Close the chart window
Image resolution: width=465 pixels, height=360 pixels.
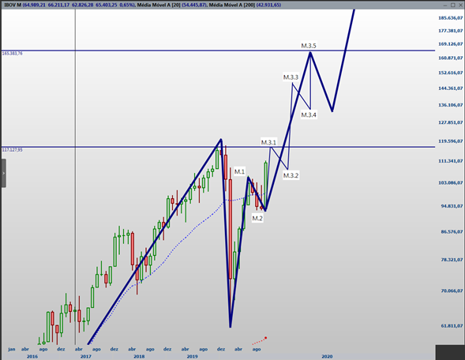pos(460,5)
